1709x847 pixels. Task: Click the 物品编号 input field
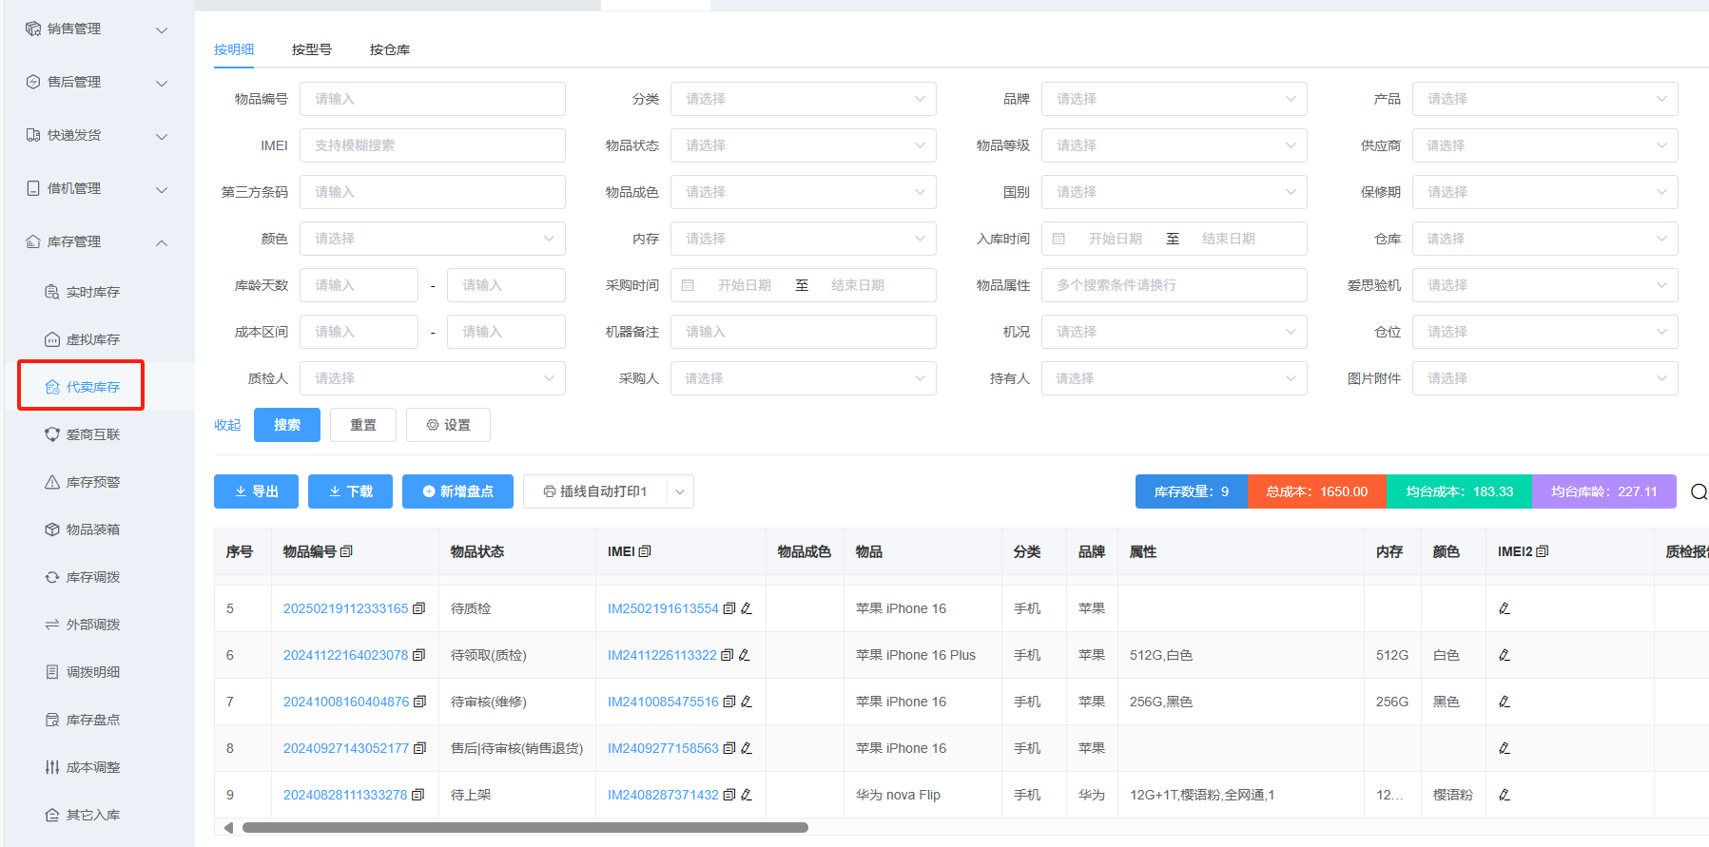click(x=432, y=99)
